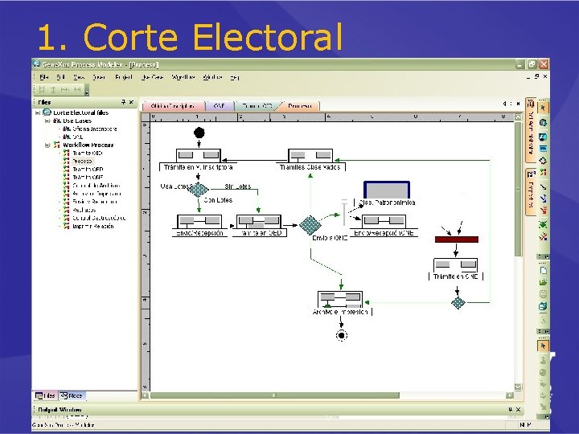Switch to Files tab at panel bottom
This screenshot has height=434, width=579.
coord(45,395)
